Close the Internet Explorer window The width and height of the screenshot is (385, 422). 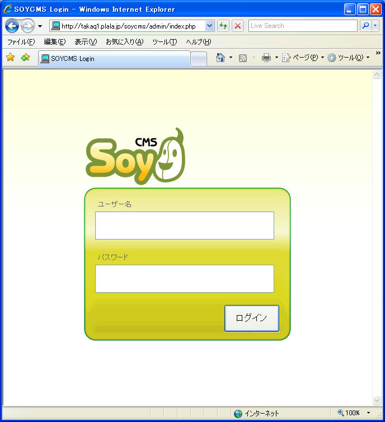375,10
